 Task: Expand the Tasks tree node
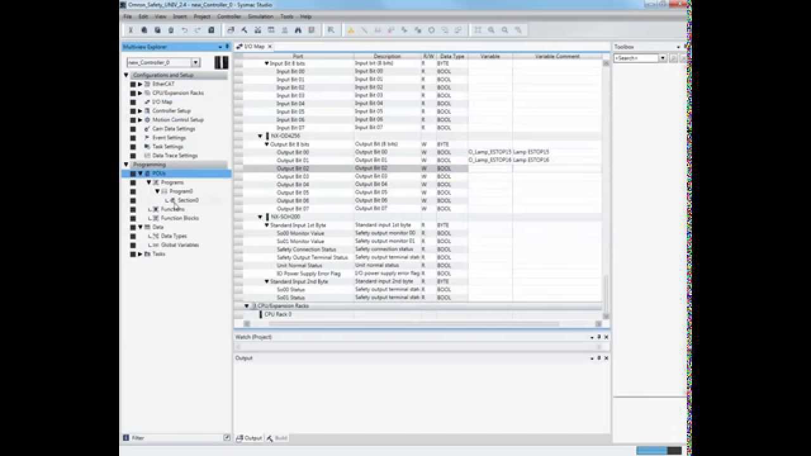pos(141,254)
